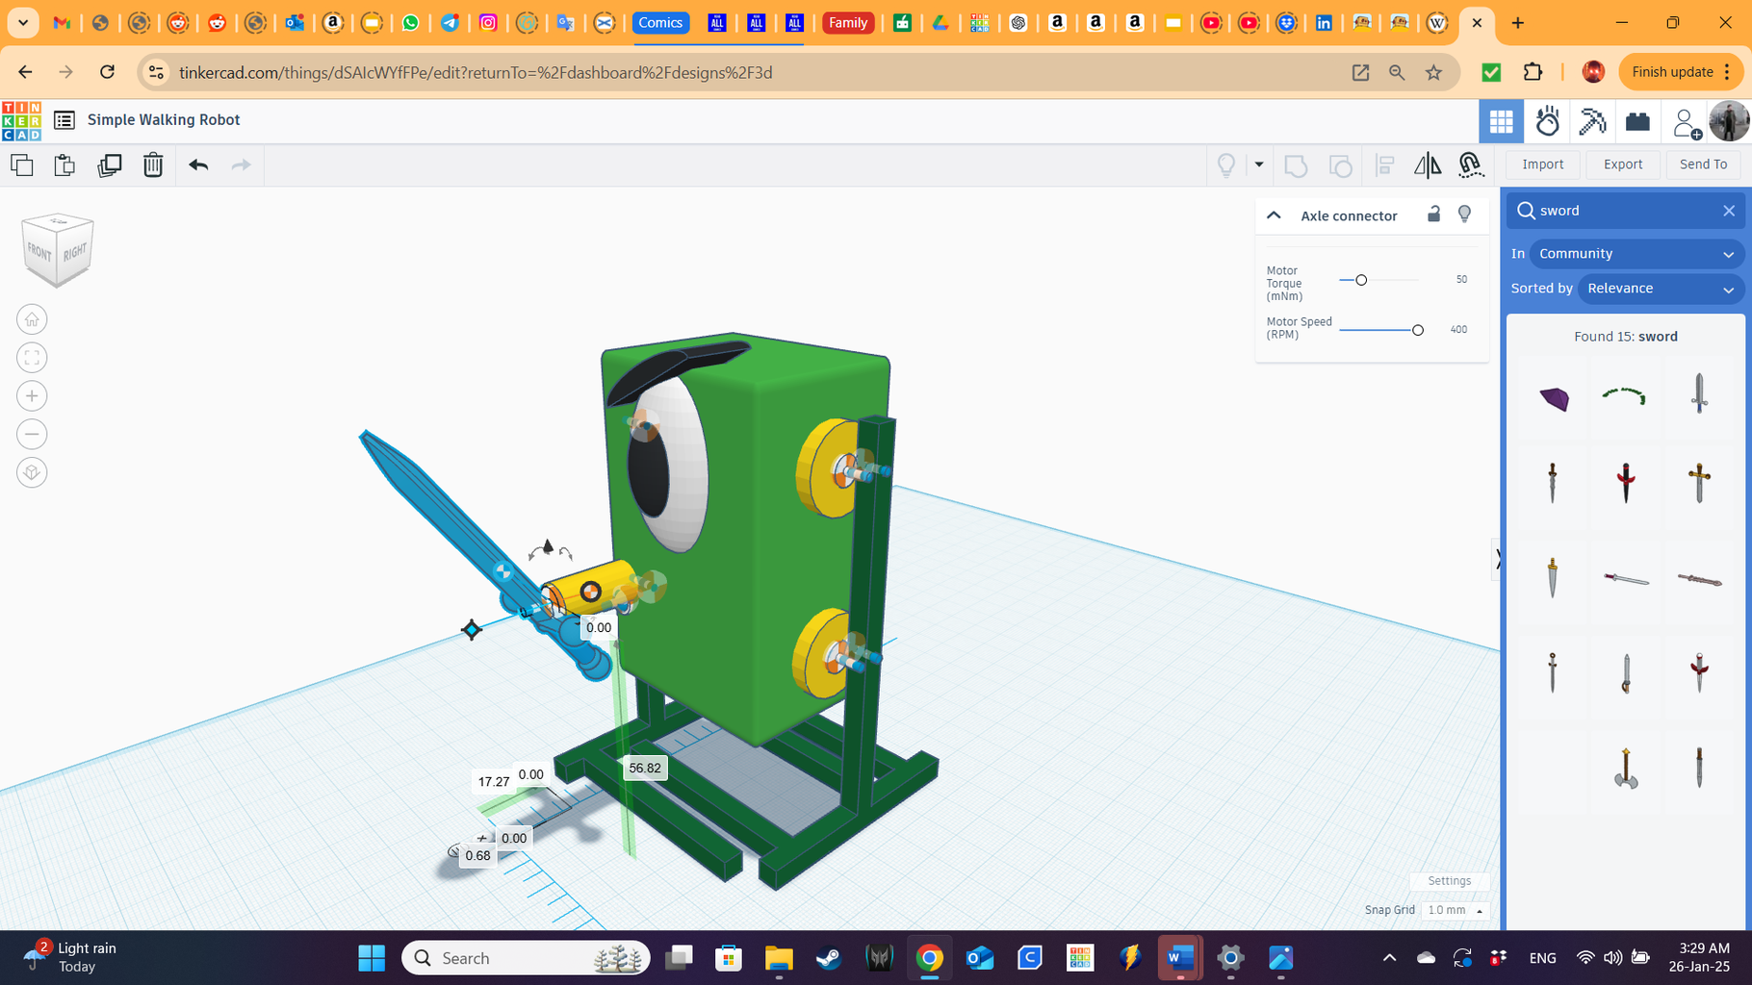
Task: Open the Blocks pickaxe mode icon
Action: pyautogui.click(x=1592, y=121)
